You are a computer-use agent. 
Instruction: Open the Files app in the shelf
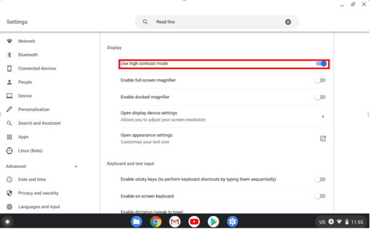[136, 222]
